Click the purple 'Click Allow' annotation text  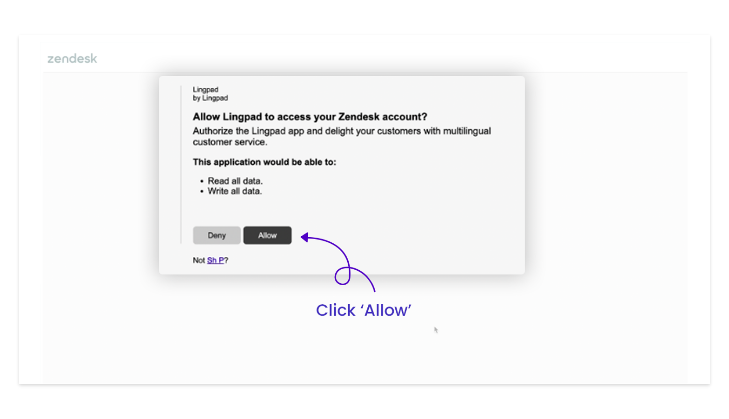pos(364,310)
